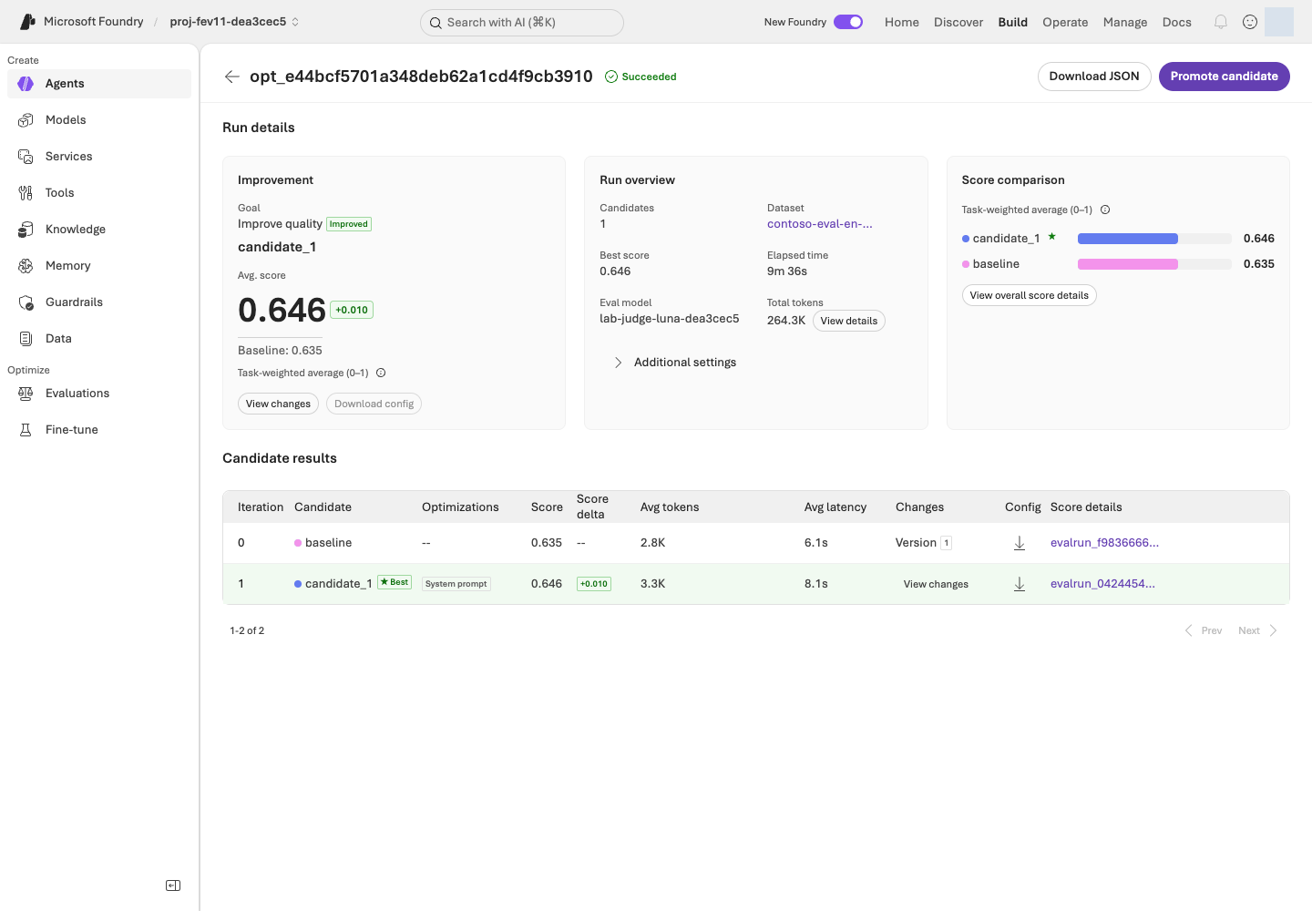Open the evalrun_0424454 score details link
Image resolution: width=1312 pixels, height=911 pixels.
pos(1102,584)
